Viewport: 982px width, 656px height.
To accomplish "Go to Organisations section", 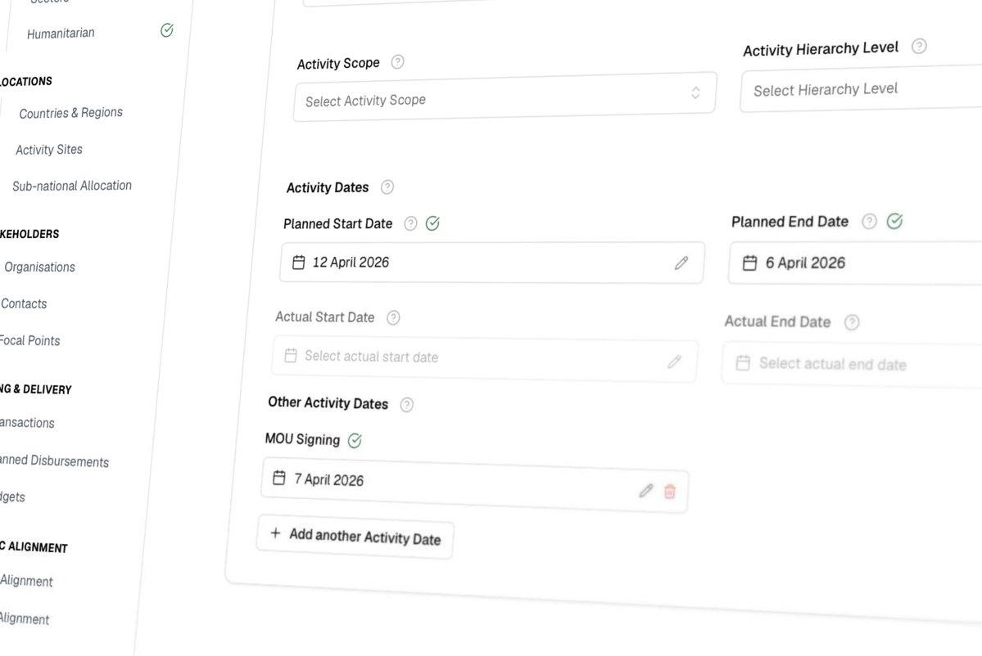I will pyautogui.click(x=39, y=267).
